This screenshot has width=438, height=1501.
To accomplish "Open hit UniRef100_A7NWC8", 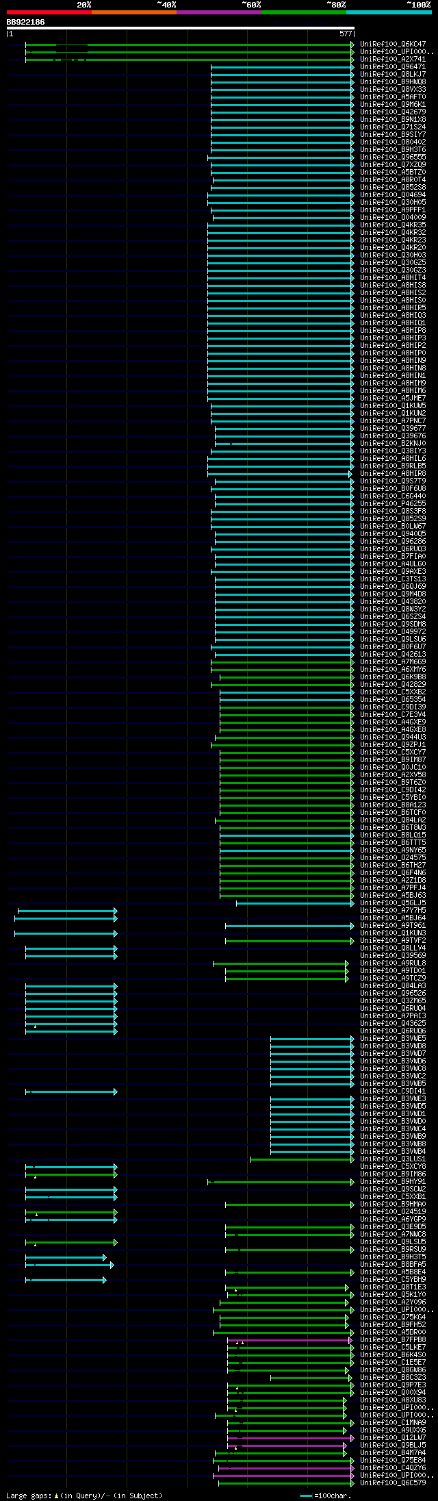I will click(393, 1235).
